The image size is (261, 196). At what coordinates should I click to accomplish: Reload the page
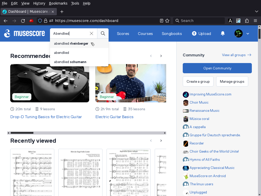(23, 21)
